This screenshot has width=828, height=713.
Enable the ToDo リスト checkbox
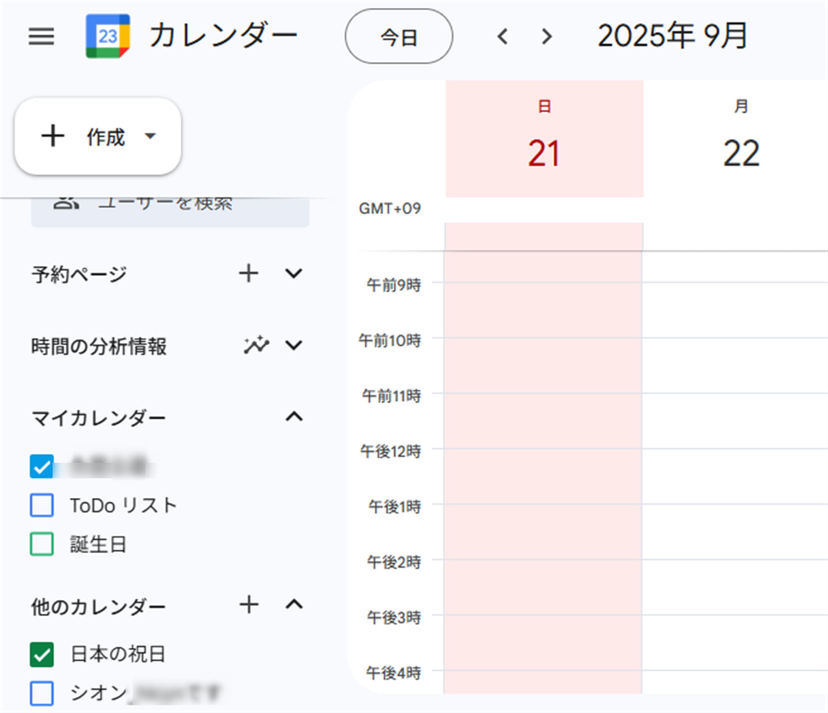(42, 505)
